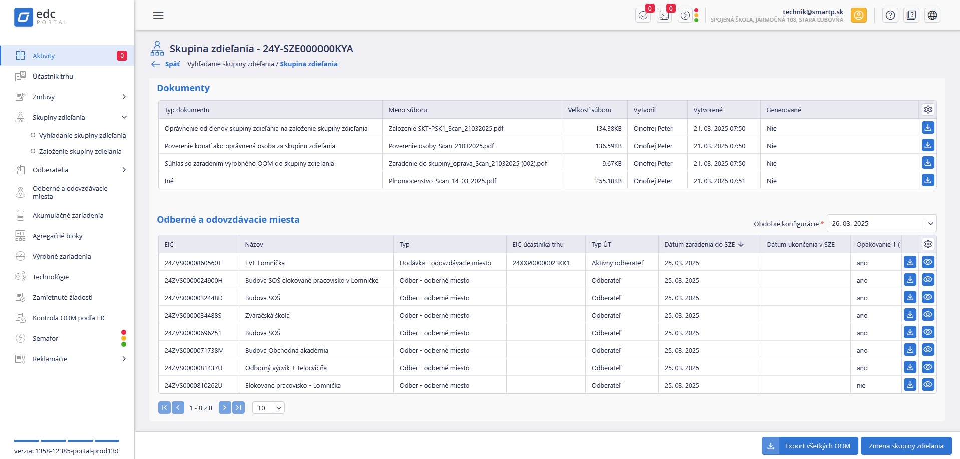Download data for Budova Obchodná akadémia row

(x=910, y=350)
